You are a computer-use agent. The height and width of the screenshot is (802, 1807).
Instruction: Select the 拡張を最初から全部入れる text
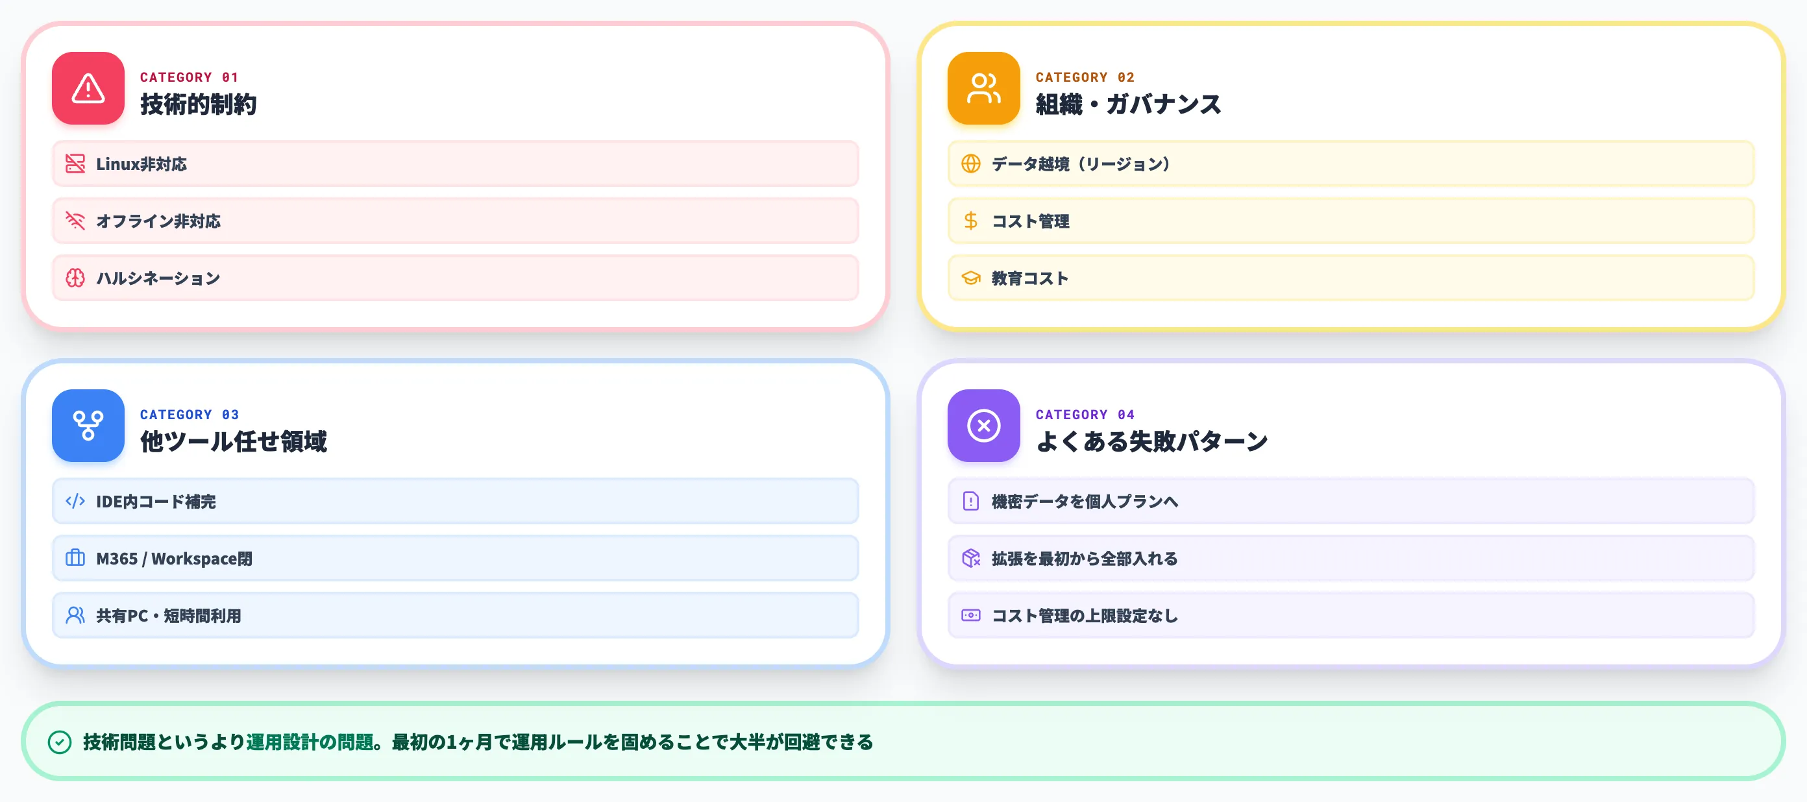[1085, 559]
